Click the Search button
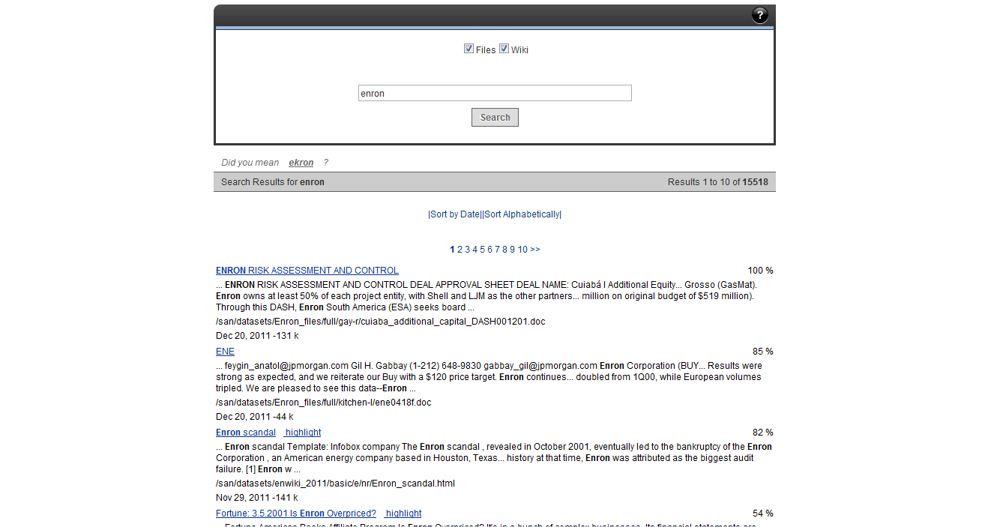Screen dimensions: 991x527 (x=495, y=117)
